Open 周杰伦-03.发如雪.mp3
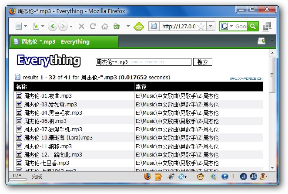 pyautogui.click(x=50, y=105)
